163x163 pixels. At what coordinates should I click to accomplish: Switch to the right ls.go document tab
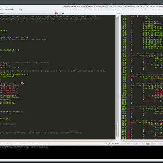pos(119,13)
